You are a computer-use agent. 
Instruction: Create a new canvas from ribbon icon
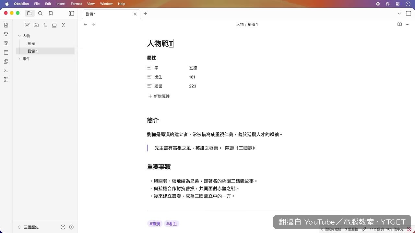coord(6,43)
